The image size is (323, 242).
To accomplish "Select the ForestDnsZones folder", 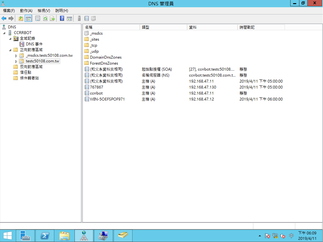I will tap(104, 63).
